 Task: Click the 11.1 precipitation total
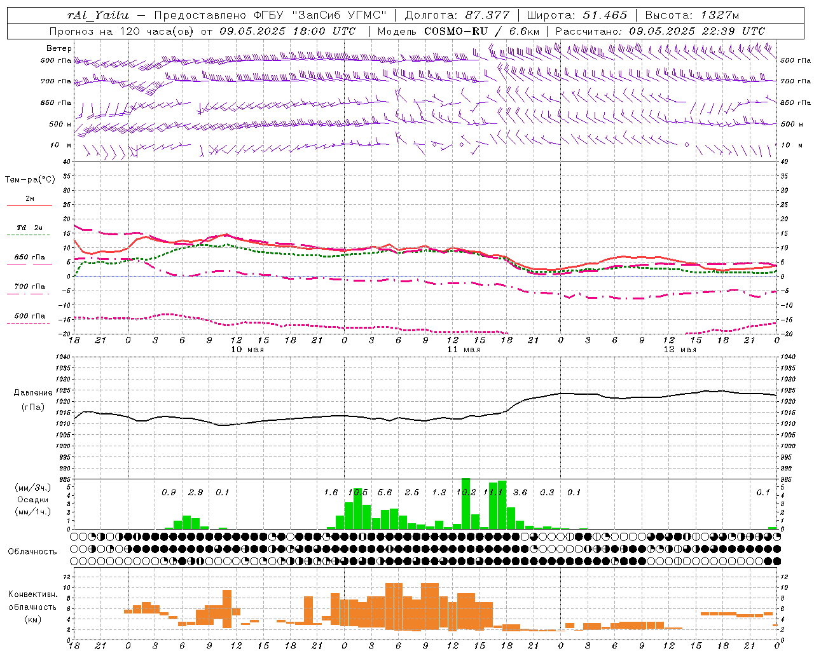(x=493, y=493)
